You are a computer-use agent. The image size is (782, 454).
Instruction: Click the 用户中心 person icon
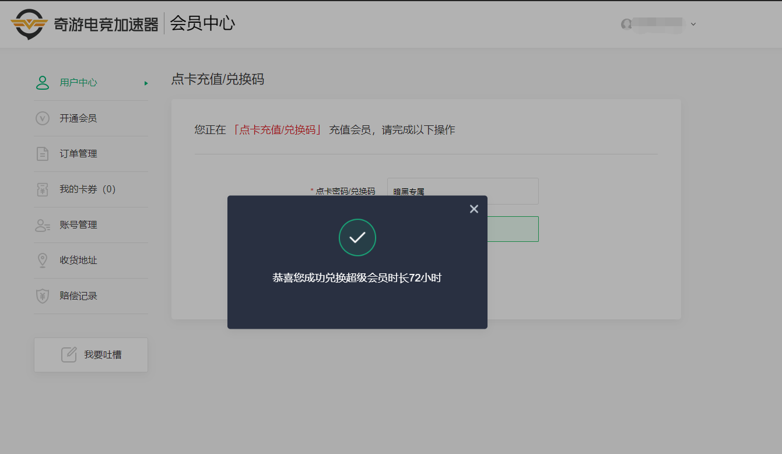pyautogui.click(x=43, y=83)
